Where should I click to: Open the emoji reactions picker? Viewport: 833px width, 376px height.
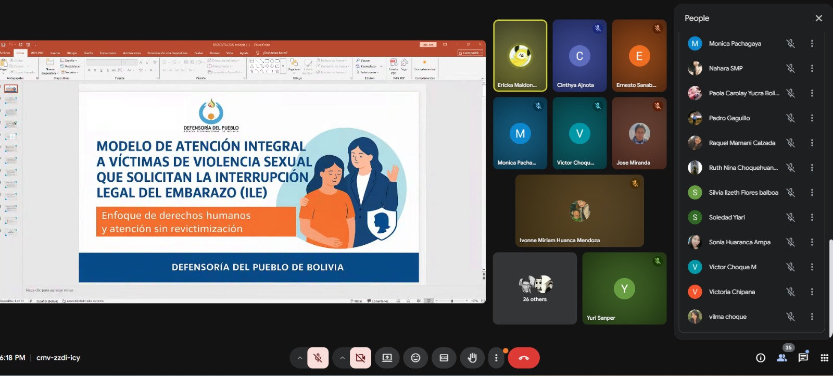coord(415,358)
